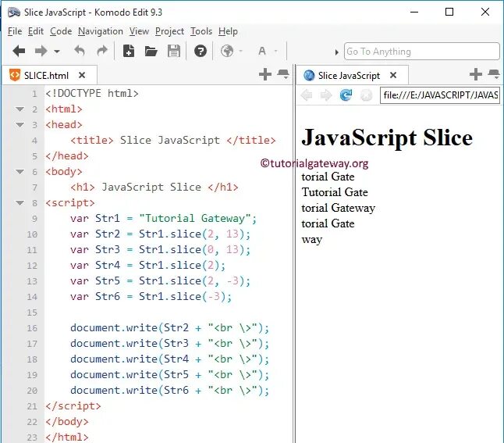This screenshot has width=504, height=443.
Task: Undo the last edit
Action: [80, 51]
